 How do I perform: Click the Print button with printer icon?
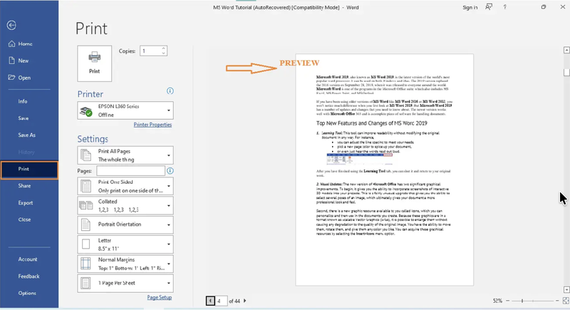coord(95,63)
